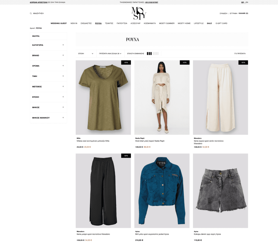The image size is (278, 244).
Task: Switch to four-column grid view
Action: click(x=156, y=54)
